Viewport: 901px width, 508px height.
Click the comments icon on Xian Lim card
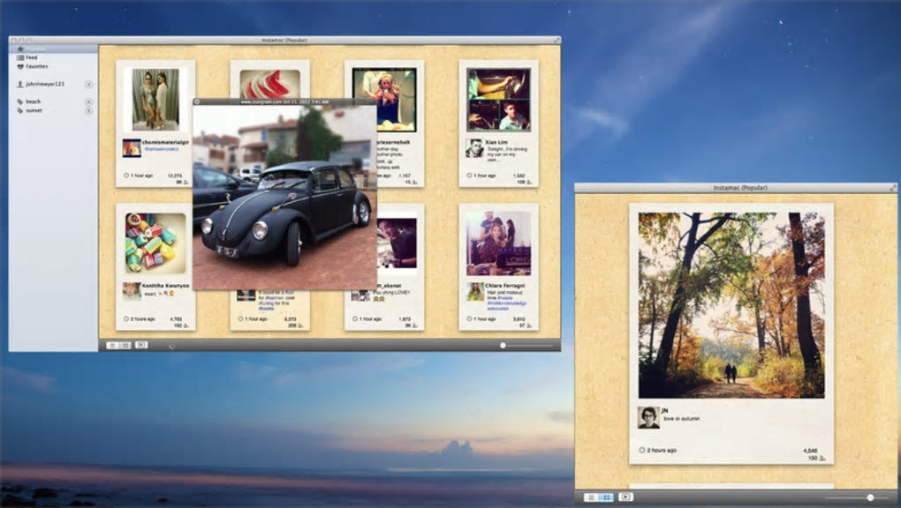[x=528, y=182]
